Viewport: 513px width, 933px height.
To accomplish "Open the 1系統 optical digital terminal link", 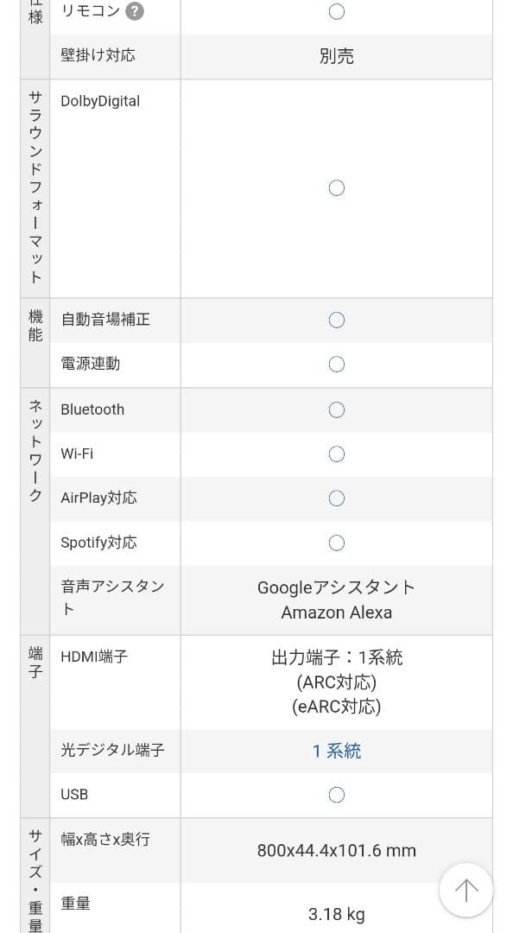I will point(336,751).
